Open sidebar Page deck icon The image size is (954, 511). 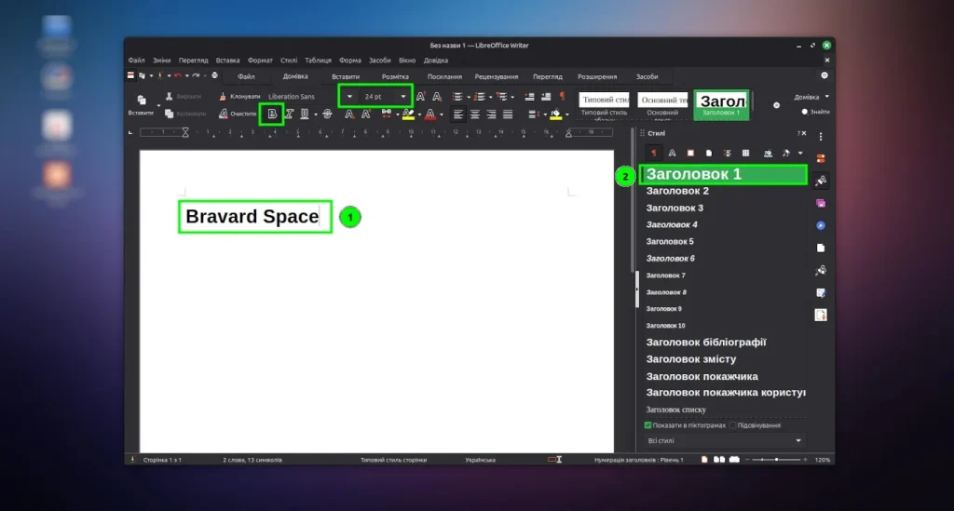[821, 248]
